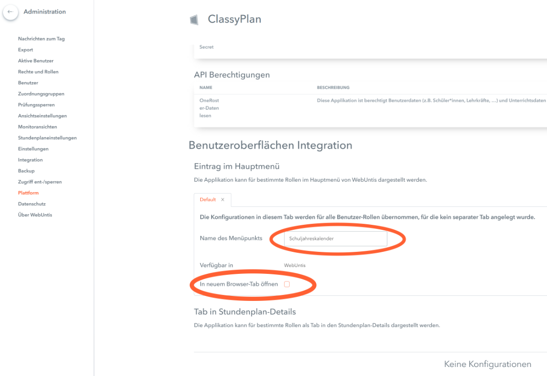Screen dimensions: 547x376
Task: Click the ClassyPlan title text
Action: coord(234,19)
